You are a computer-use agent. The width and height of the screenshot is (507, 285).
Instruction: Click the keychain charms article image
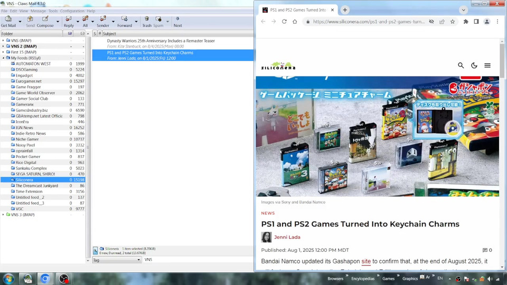377,136
